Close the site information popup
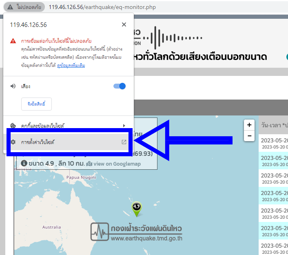Image resolution: width=288 pixels, height=255 pixels. 124,24
